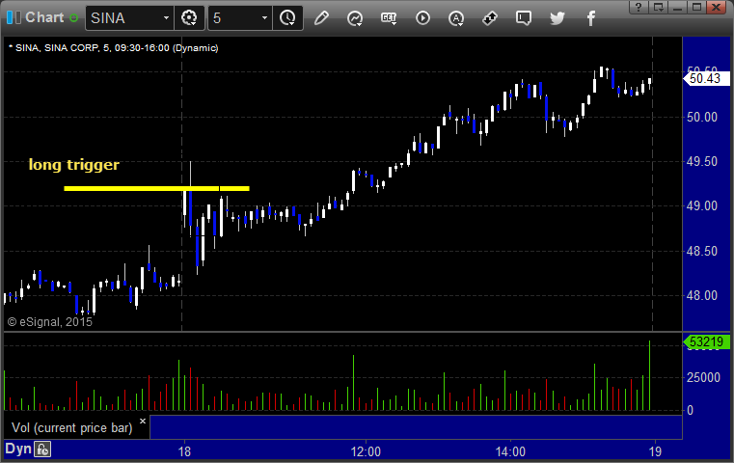Click the green link circle next to Chart
This screenshot has height=463, width=734.
[x=73, y=17]
